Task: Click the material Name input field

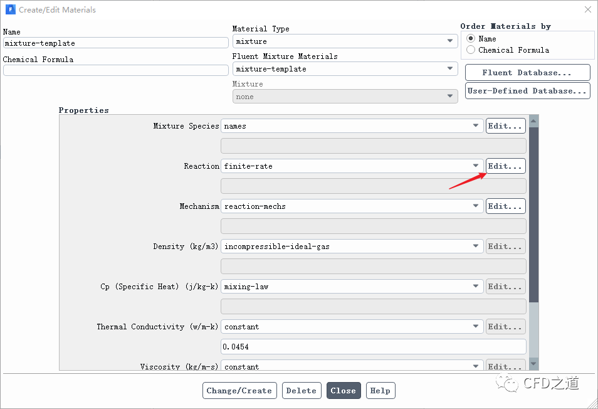Action: (115, 43)
